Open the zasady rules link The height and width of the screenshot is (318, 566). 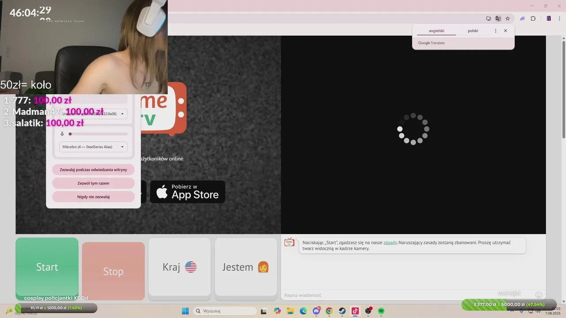point(390,242)
